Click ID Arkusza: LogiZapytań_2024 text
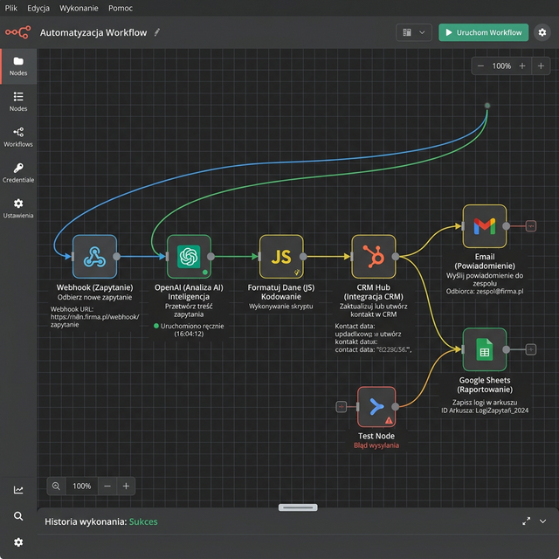Viewport: 559px width, 559px height. coord(485,411)
